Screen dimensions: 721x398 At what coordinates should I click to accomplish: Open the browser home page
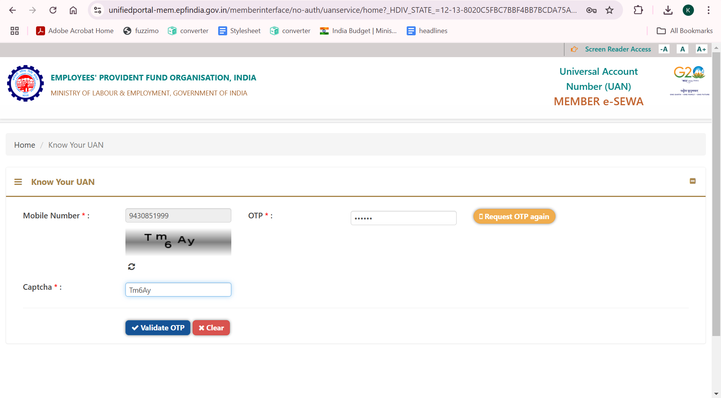coord(73,10)
